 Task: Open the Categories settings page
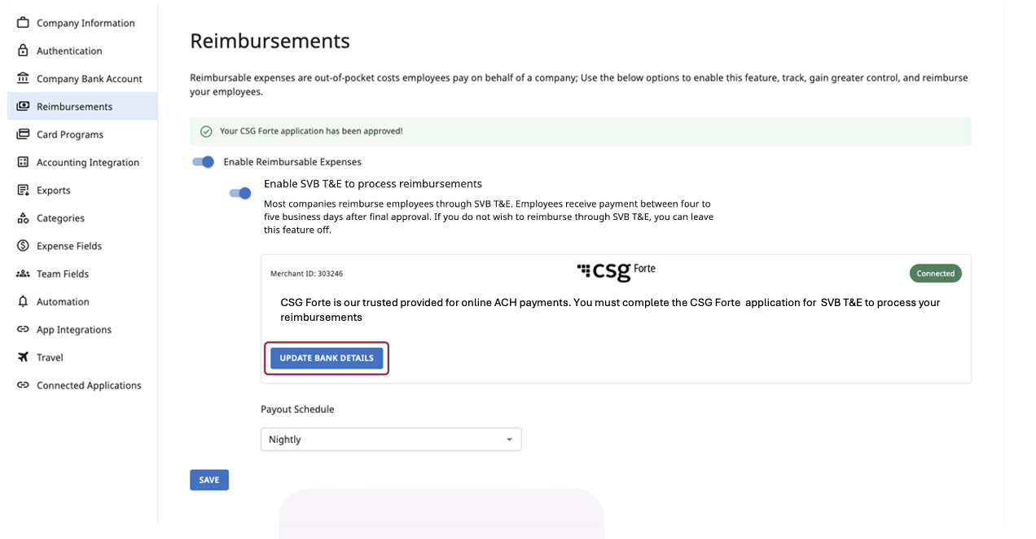point(60,218)
